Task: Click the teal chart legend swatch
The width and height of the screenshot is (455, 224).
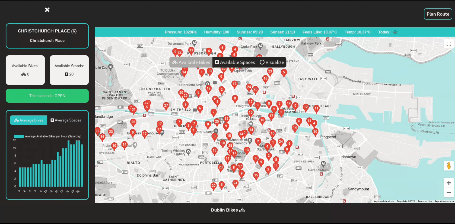Action: click(19, 136)
